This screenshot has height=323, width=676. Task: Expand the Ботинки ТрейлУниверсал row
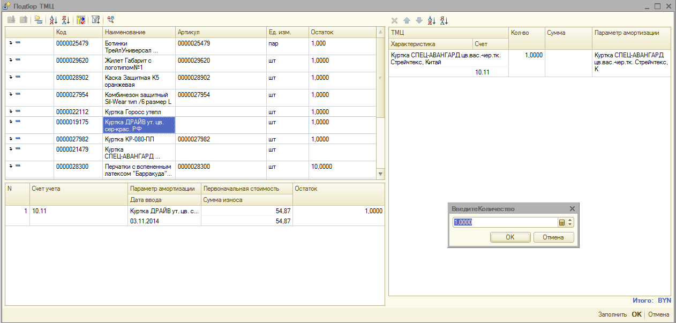click(11, 43)
